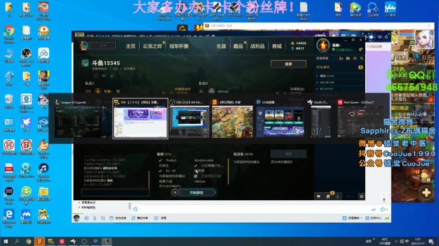Open the 主页 tab in League client
This screenshot has height=246, width=439.
pyautogui.click(x=130, y=46)
